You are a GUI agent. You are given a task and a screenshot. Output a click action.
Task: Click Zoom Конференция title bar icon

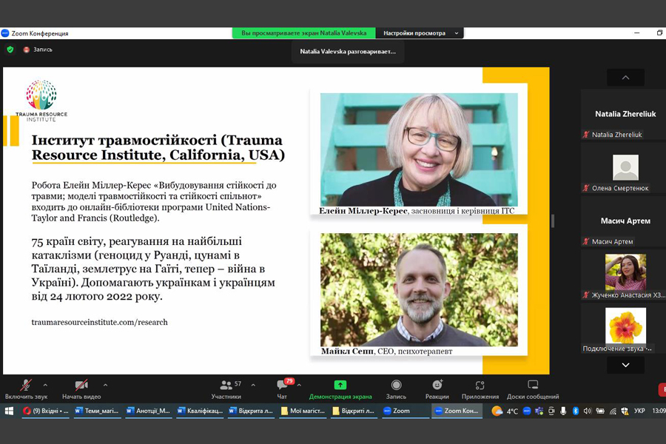(x=5, y=33)
